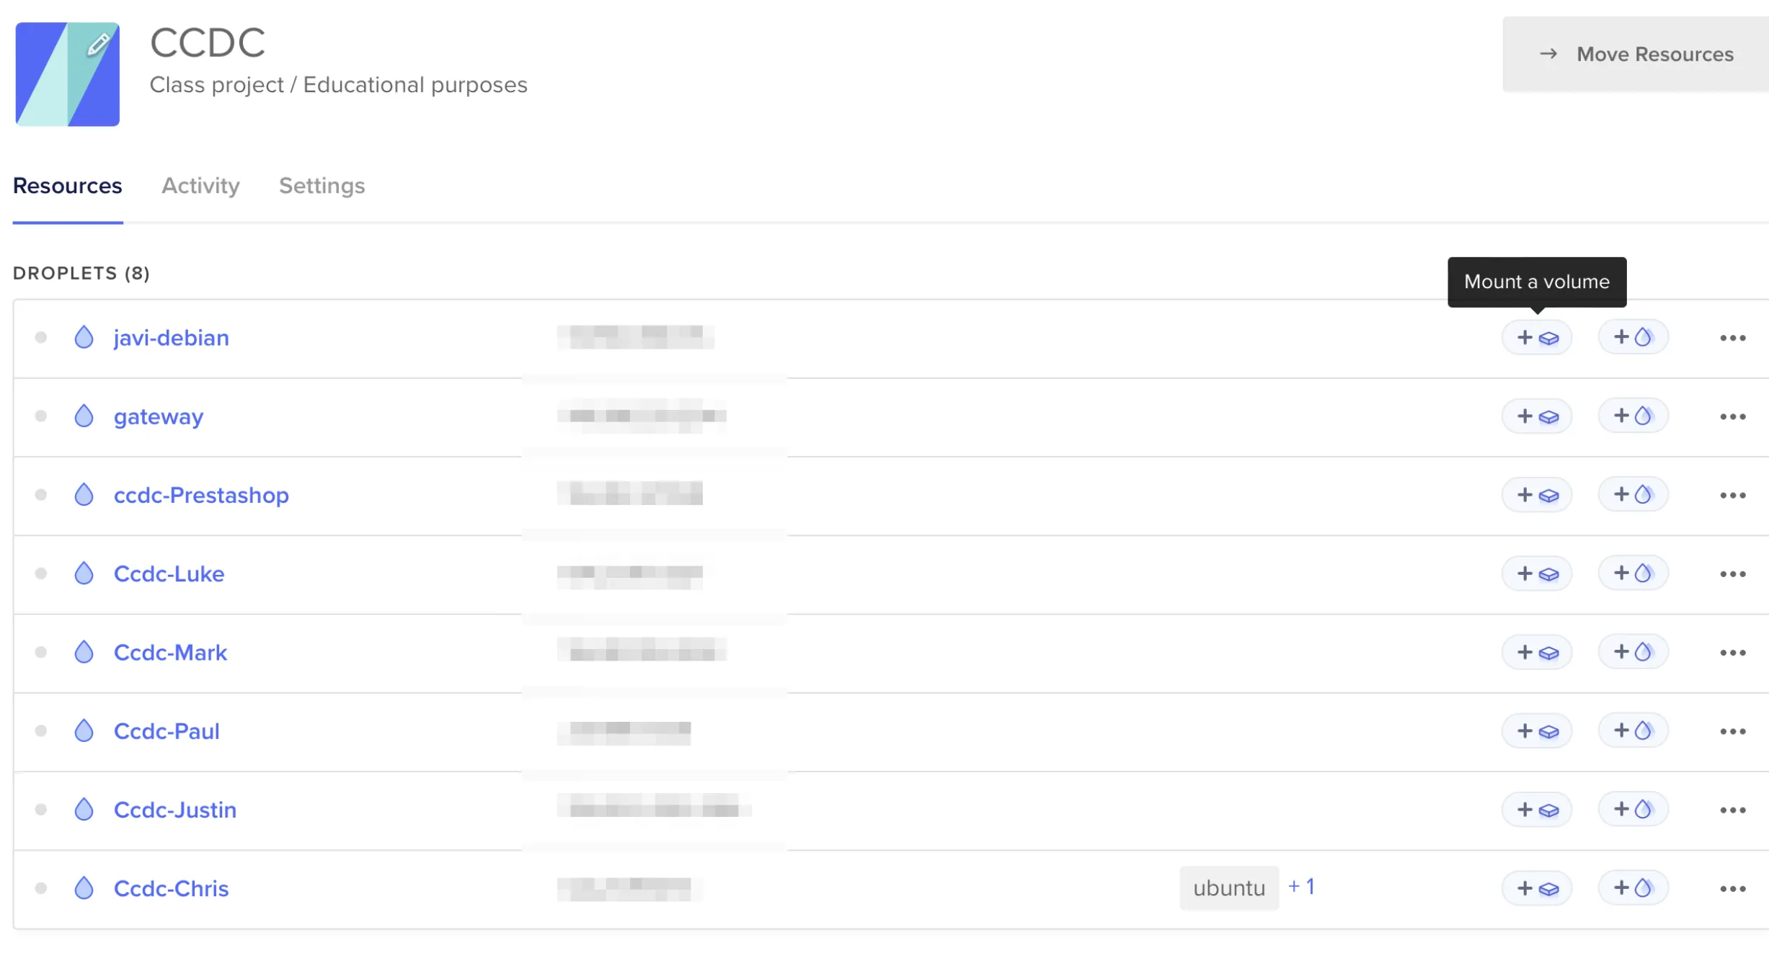Image resolution: width=1769 pixels, height=961 pixels.
Task: Expand the more actions menu for Ccdc-Chris
Action: tap(1732, 889)
